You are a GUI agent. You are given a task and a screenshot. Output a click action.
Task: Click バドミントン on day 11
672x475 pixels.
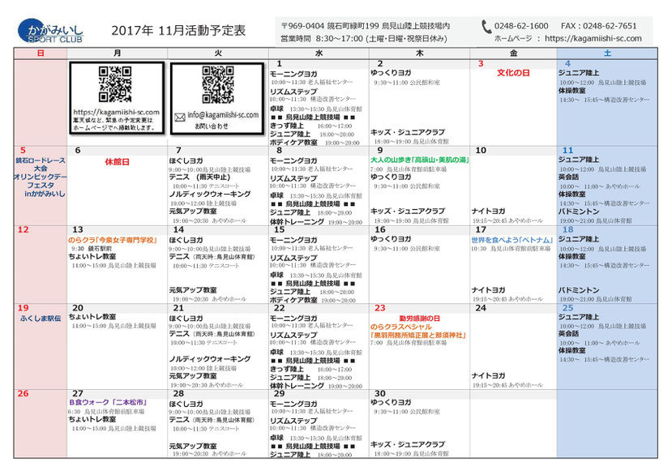click(579, 212)
